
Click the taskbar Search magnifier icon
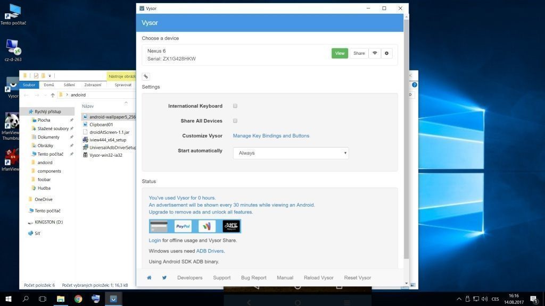click(x=26, y=299)
